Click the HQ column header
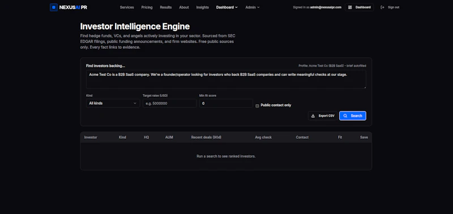The height and width of the screenshot is (214, 453). [x=147, y=138]
